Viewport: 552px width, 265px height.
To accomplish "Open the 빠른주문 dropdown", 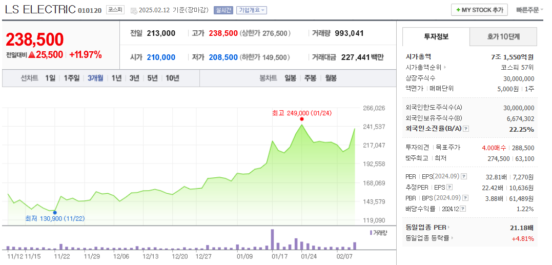I will [x=530, y=10].
